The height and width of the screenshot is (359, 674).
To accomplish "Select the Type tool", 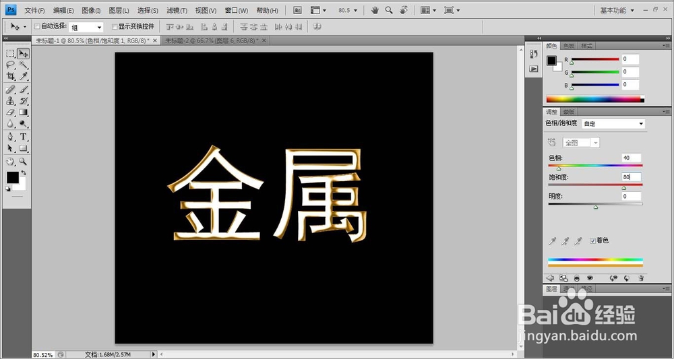I will 23,137.
